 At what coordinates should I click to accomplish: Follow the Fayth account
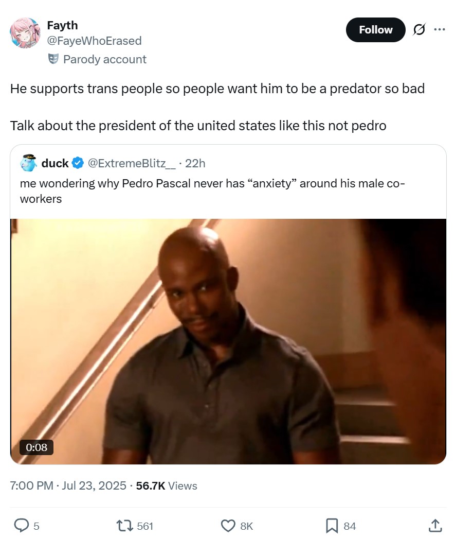tap(375, 30)
